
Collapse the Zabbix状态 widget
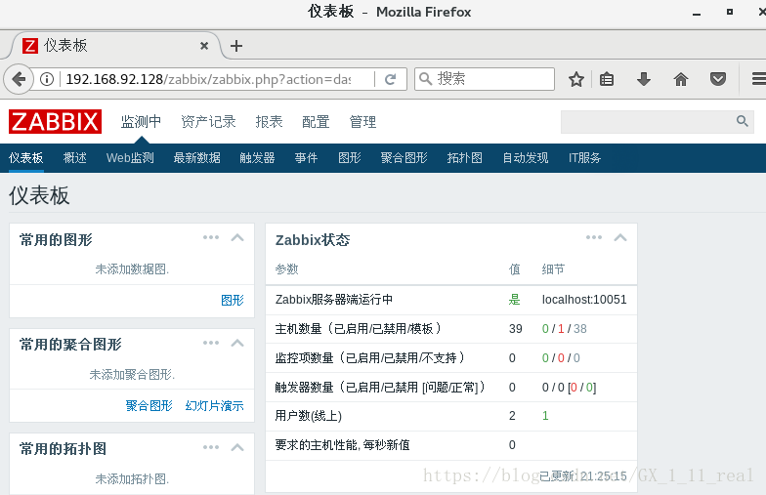[x=620, y=238]
